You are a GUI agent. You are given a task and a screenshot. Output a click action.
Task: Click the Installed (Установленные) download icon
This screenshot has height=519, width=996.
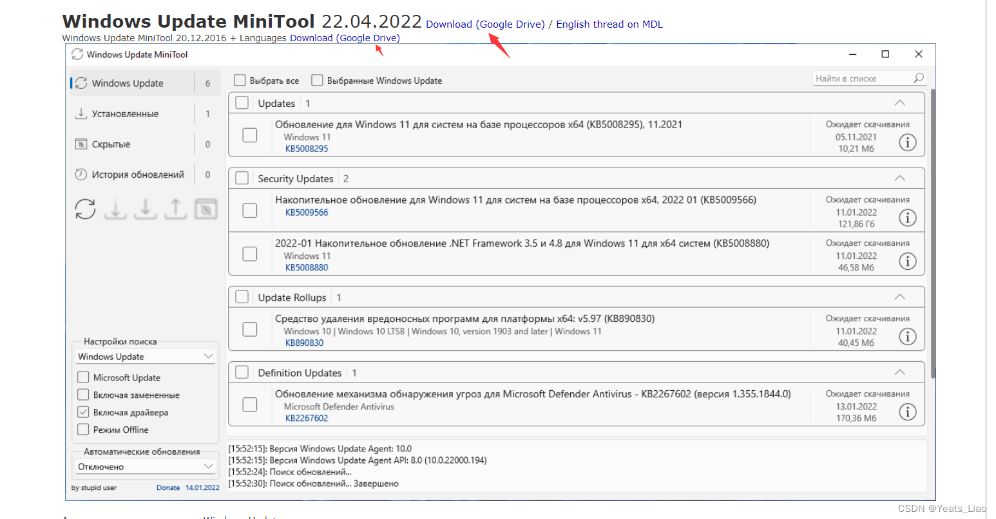[x=81, y=113]
